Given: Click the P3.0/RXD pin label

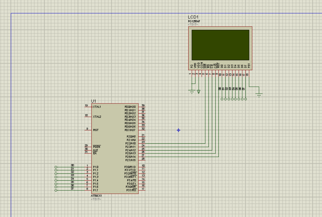Looking at the screenshot, I should tap(130, 167).
